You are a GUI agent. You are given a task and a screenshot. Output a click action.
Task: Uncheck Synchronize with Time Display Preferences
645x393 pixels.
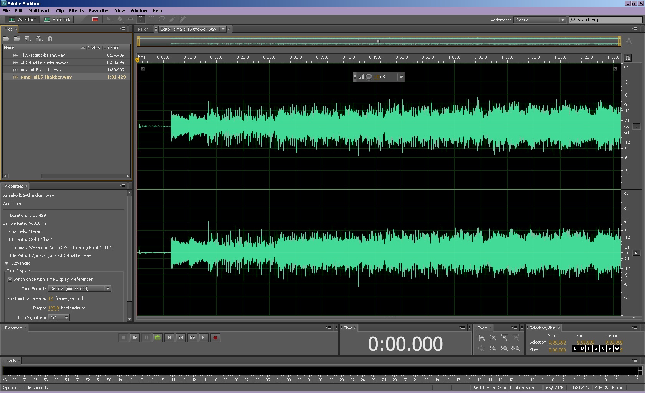(x=10, y=279)
